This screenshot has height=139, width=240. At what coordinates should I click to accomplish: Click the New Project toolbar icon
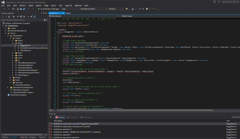pos(13,9)
